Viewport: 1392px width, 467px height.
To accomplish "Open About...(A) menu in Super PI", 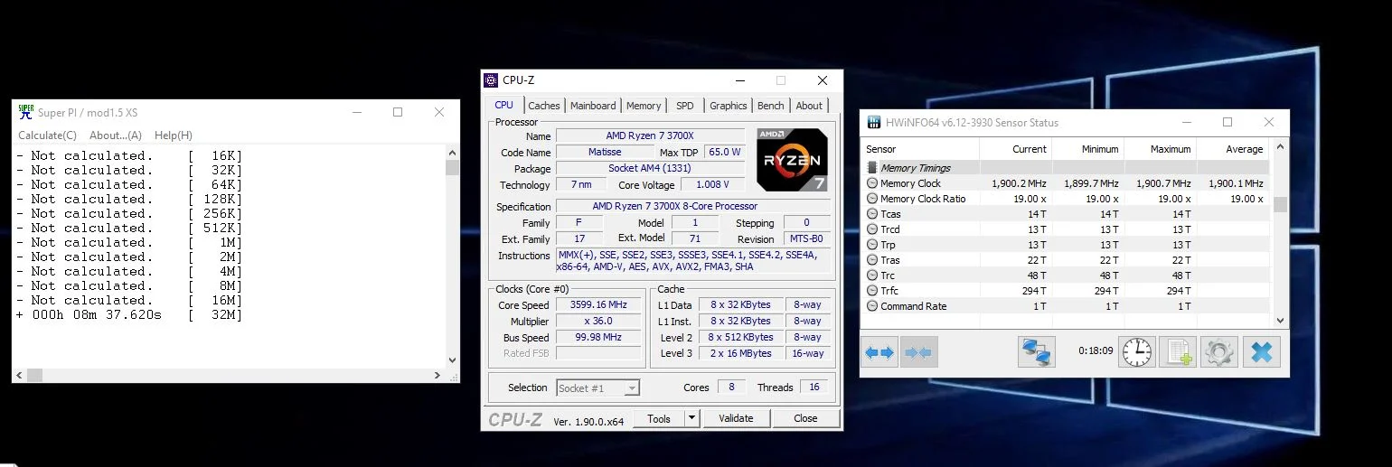I will (115, 135).
